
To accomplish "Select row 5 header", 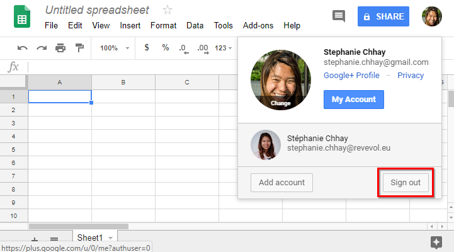I will pyautogui.click(x=13, y=149).
